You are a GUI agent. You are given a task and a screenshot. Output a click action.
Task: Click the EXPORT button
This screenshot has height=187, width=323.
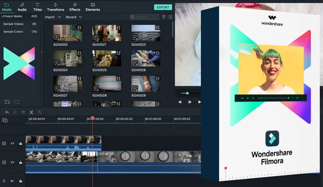coord(163,7)
